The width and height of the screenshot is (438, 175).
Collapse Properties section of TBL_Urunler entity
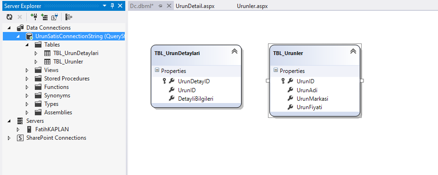(x=276, y=71)
